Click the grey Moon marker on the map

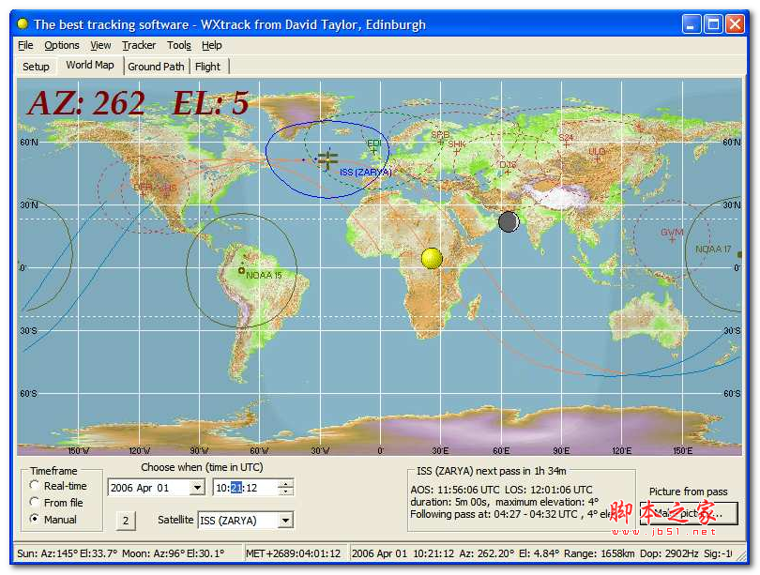pyautogui.click(x=509, y=222)
